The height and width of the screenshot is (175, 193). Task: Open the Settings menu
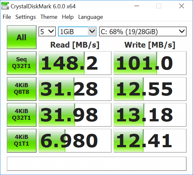coord(26,17)
